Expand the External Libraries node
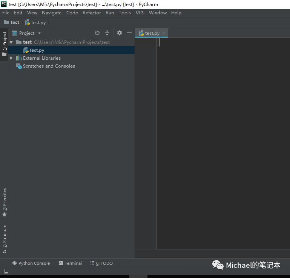This screenshot has height=278, width=290. click(11, 58)
